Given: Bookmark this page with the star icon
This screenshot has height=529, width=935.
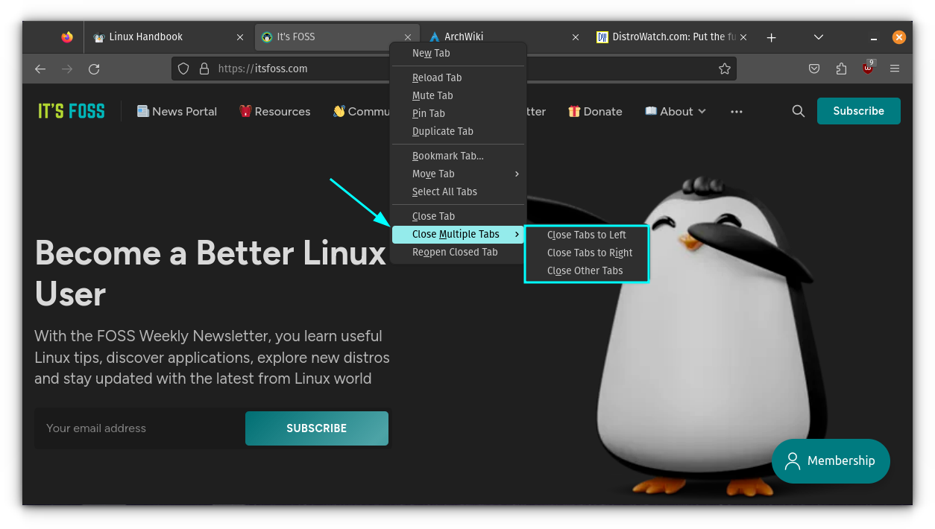Looking at the screenshot, I should (724, 68).
